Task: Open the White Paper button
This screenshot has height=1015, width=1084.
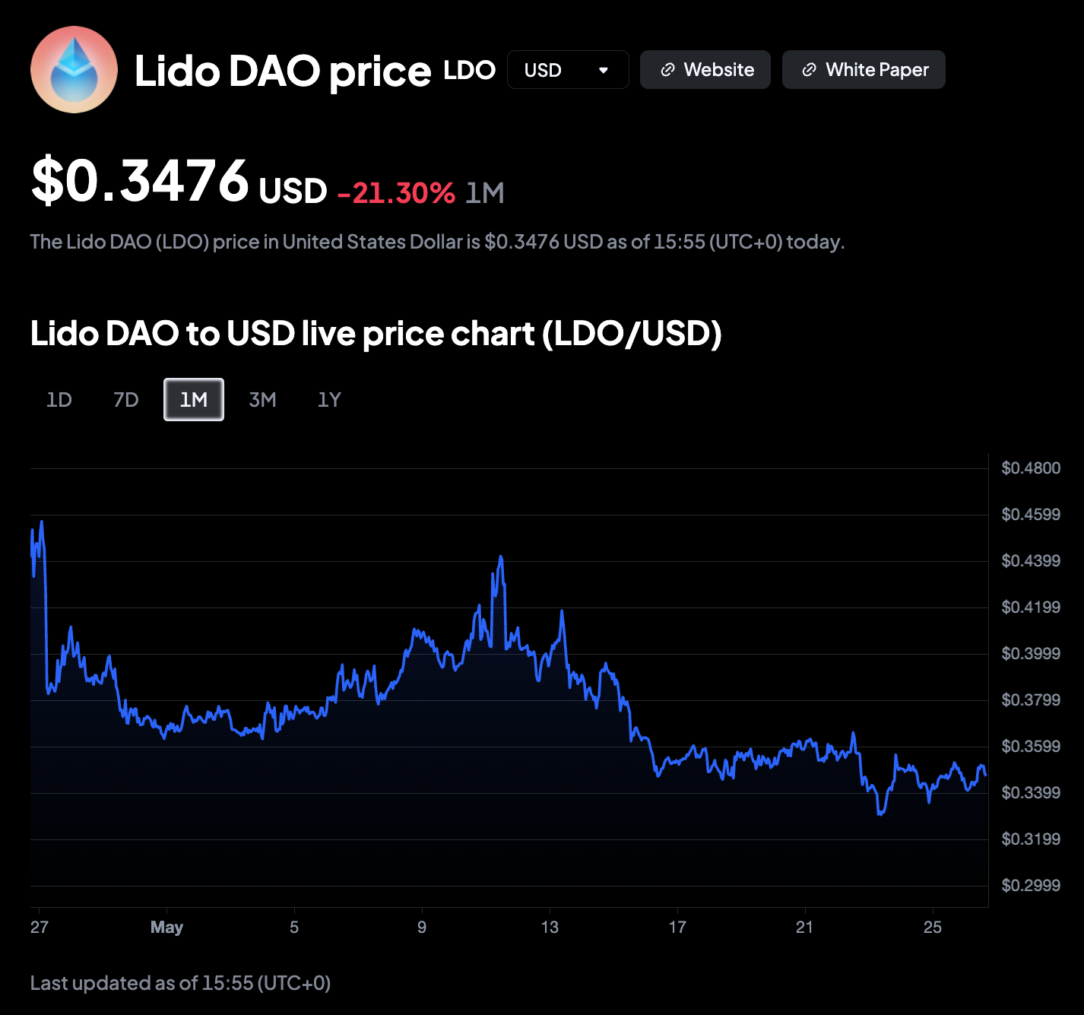Action: (x=864, y=70)
